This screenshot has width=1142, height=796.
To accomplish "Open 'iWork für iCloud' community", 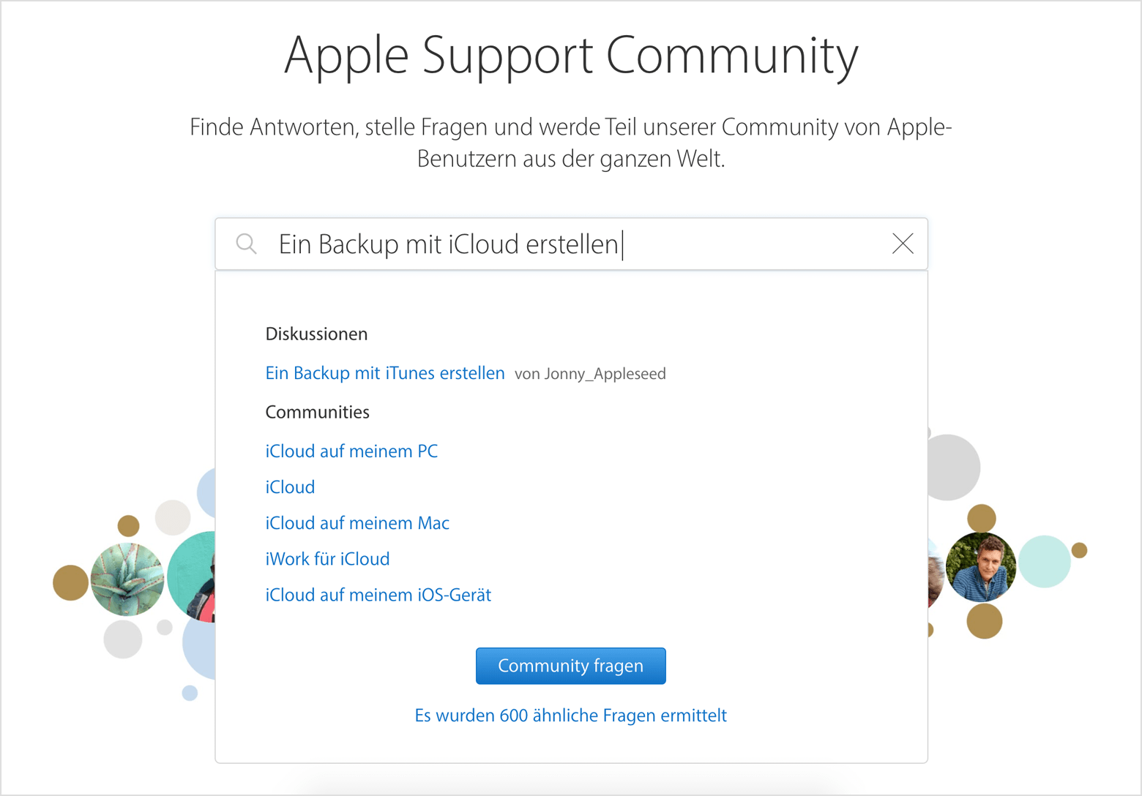I will 327,559.
